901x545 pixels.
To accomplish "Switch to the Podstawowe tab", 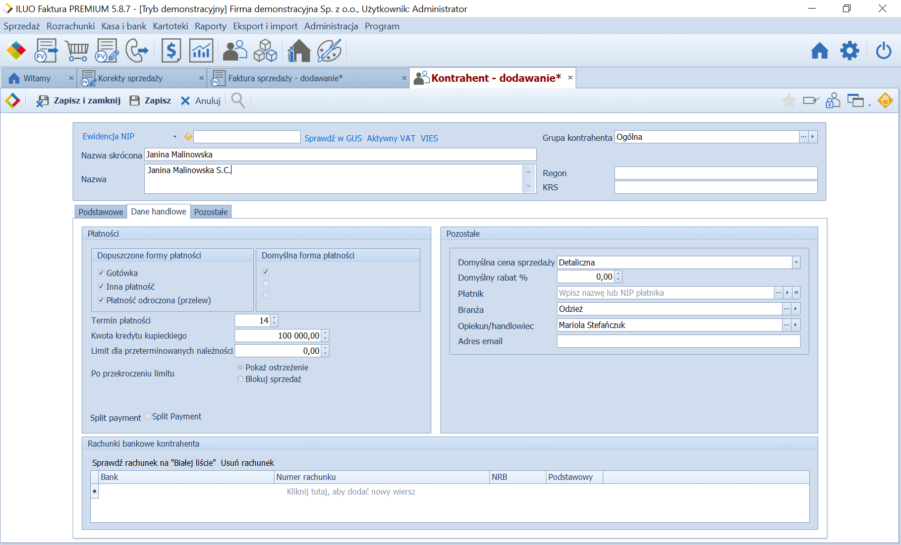I will tap(101, 212).
